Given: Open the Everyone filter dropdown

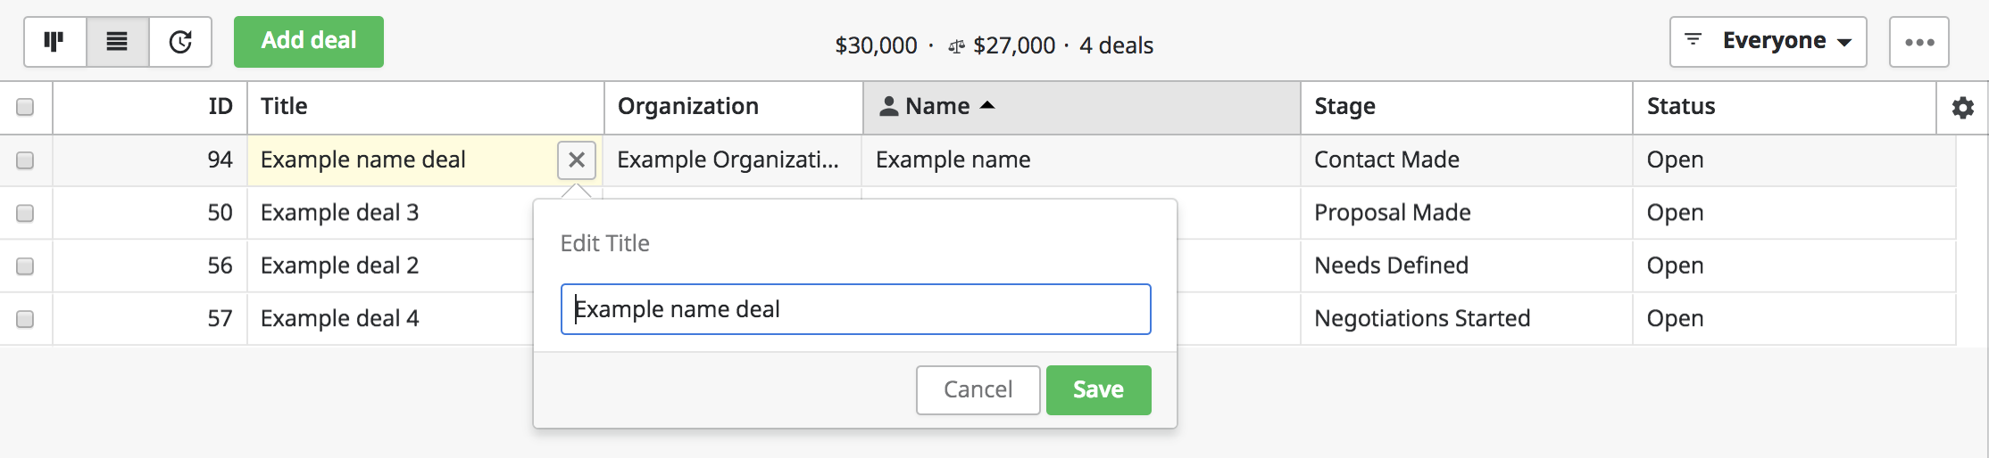Looking at the screenshot, I should click(x=1768, y=42).
